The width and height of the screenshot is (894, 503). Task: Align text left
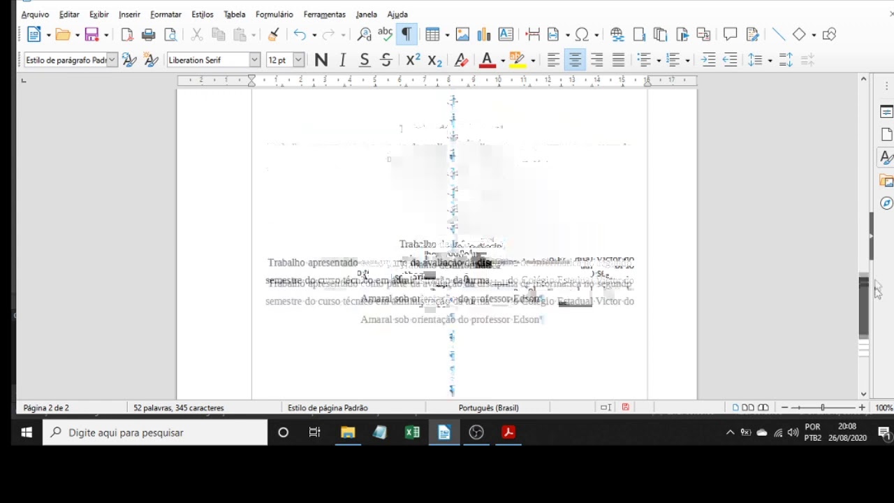[553, 60]
